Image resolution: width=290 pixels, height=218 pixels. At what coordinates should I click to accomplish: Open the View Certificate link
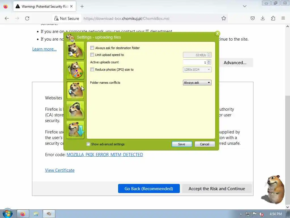(60, 170)
